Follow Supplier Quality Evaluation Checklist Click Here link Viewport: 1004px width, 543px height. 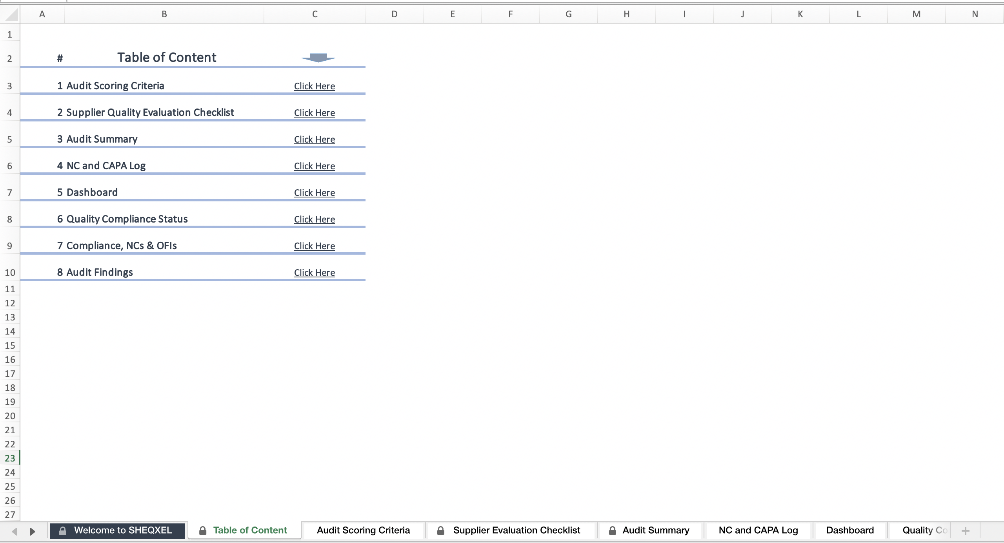315,113
